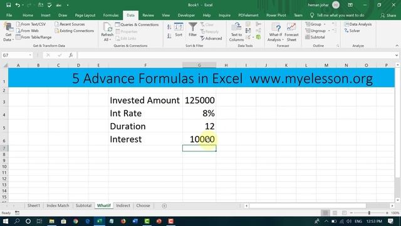The width and height of the screenshot is (401, 226).
Task: Switch to the Subtotal sheet tab
Action: [83, 205]
